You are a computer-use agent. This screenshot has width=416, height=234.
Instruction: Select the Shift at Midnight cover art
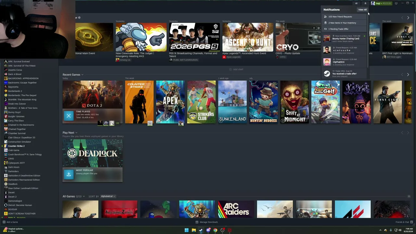[x=294, y=102]
